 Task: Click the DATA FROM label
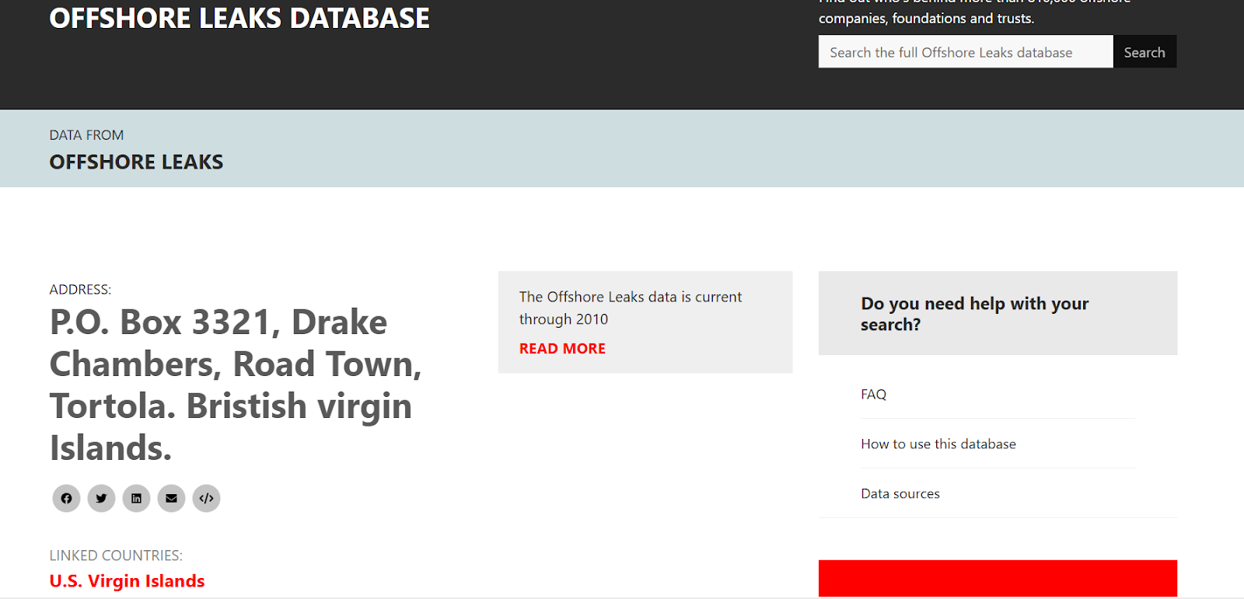coord(86,135)
